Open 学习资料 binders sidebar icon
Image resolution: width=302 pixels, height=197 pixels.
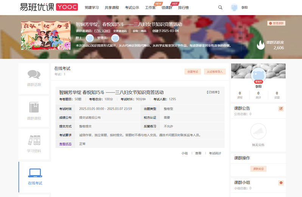point(34,141)
